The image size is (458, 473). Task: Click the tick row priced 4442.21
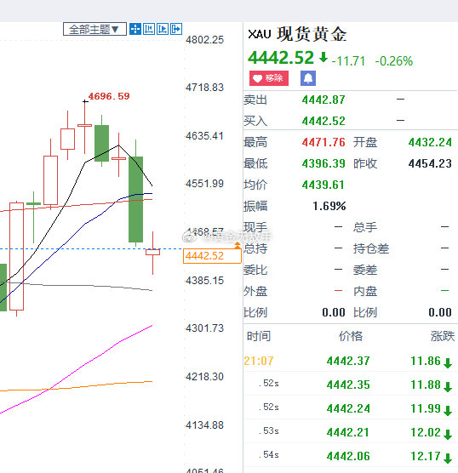351,432
